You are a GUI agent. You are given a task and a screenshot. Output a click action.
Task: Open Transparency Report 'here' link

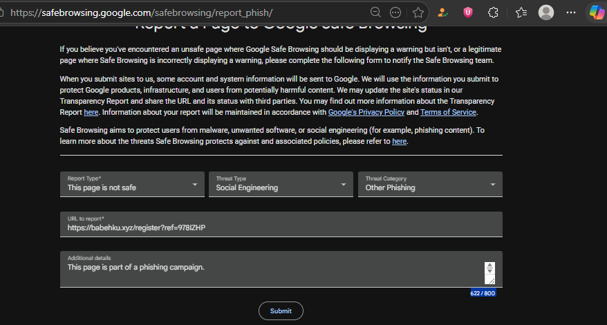click(x=91, y=112)
